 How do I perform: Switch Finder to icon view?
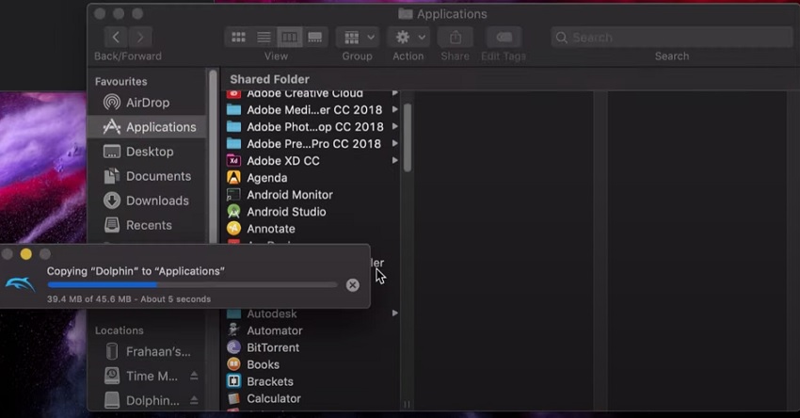coord(239,38)
